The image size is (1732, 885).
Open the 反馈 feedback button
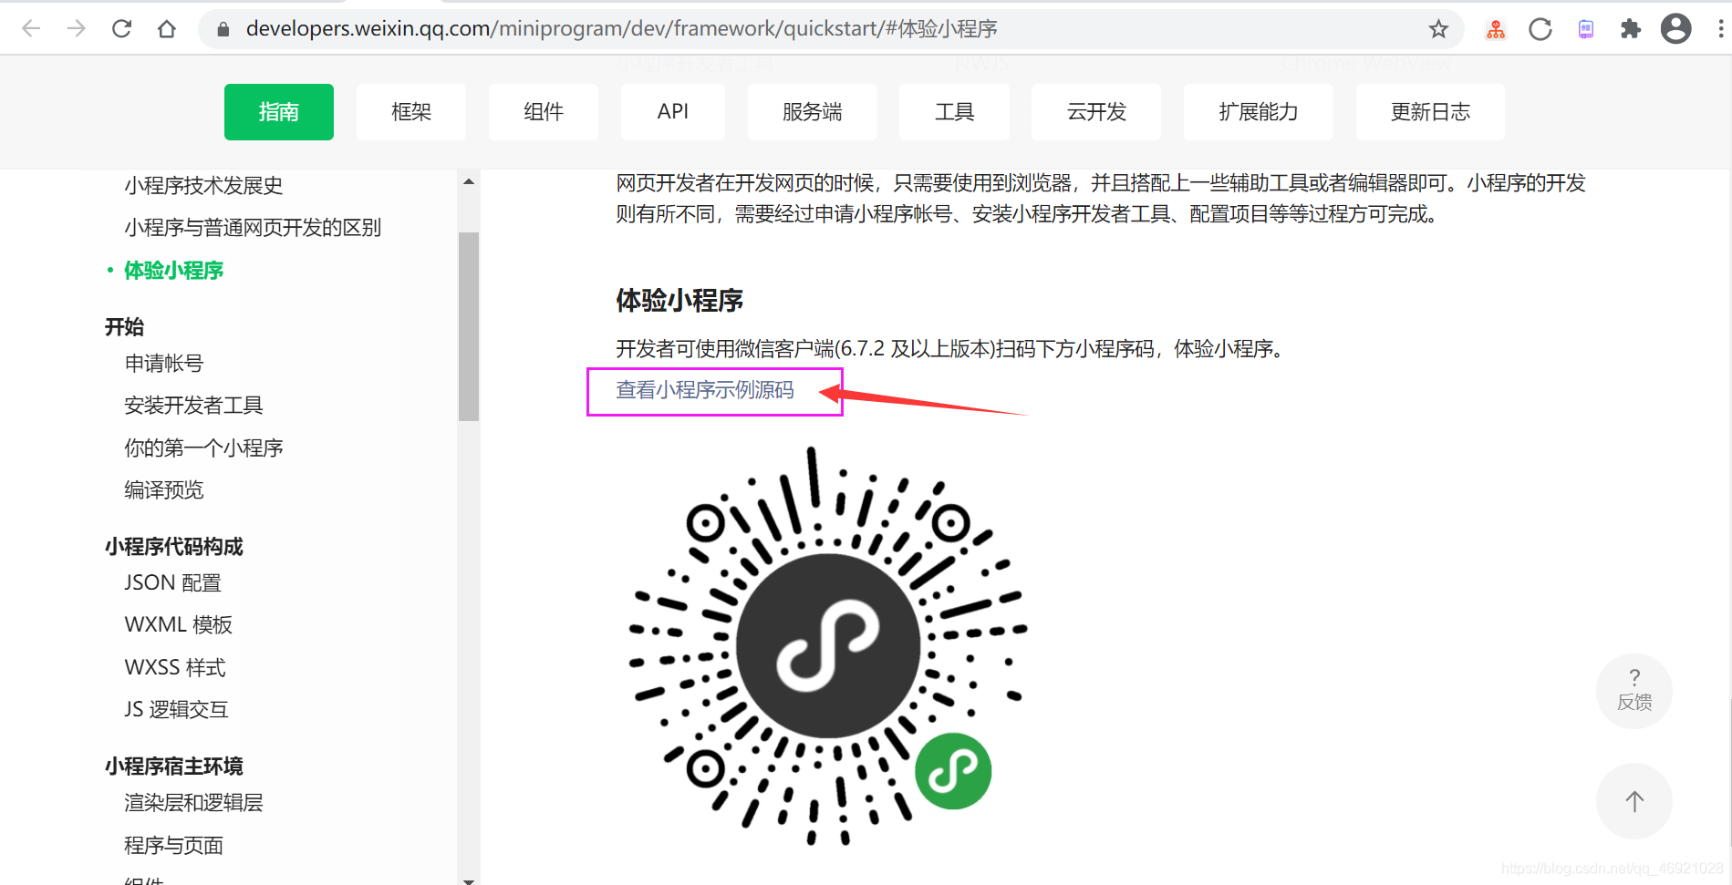pyautogui.click(x=1634, y=691)
